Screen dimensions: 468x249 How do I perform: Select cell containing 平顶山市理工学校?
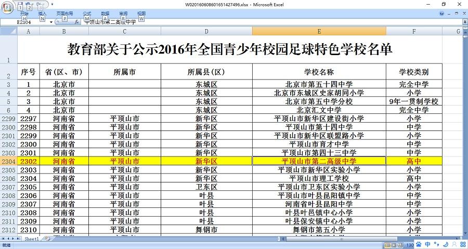point(319,178)
